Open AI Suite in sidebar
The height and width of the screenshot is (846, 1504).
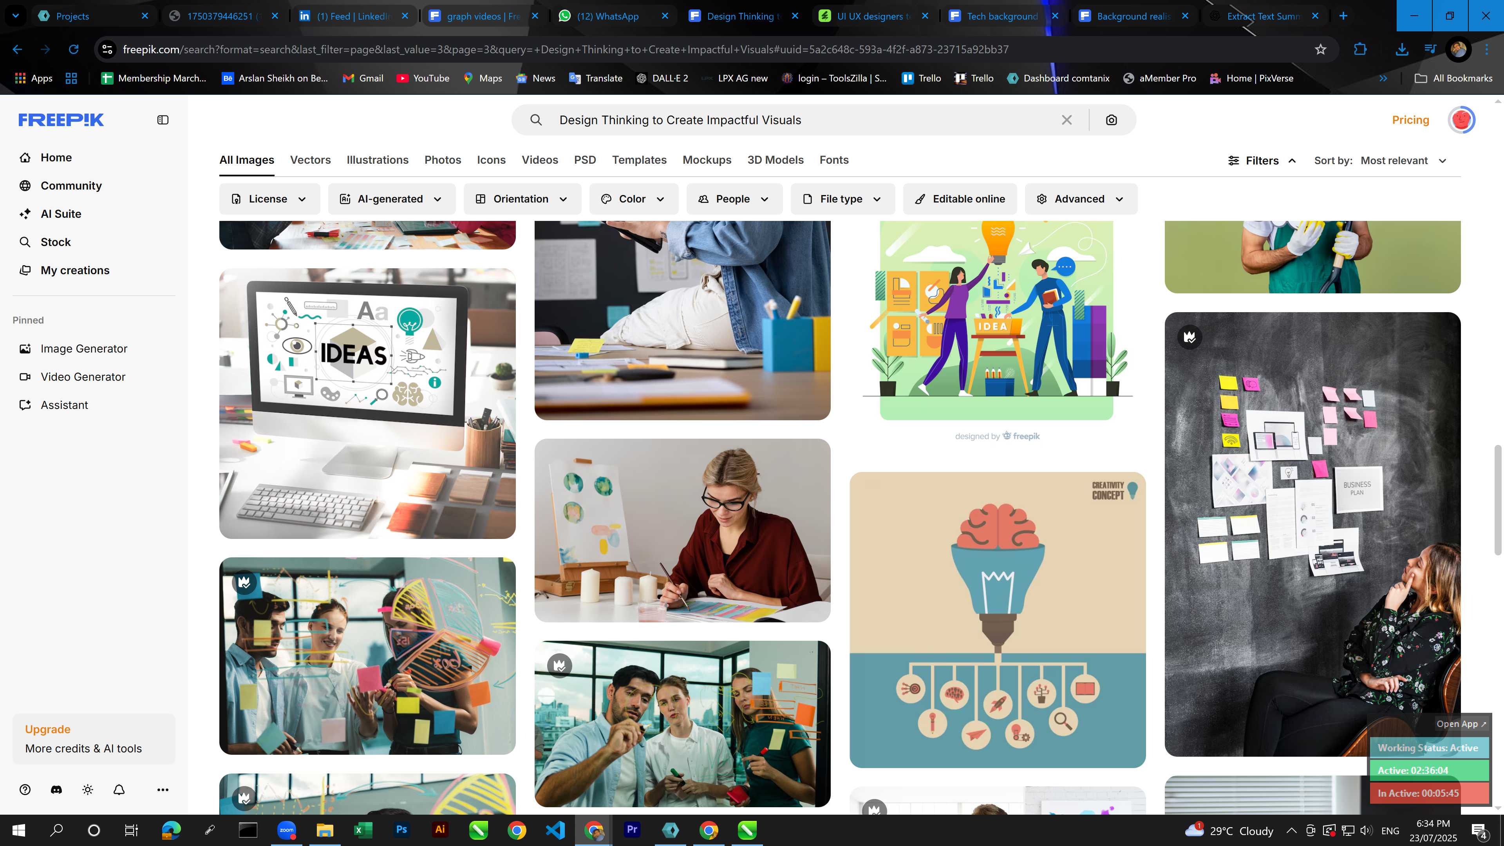tap(61, 214)
